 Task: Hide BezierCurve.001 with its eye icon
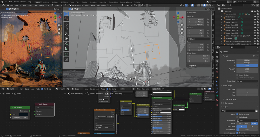255,20
